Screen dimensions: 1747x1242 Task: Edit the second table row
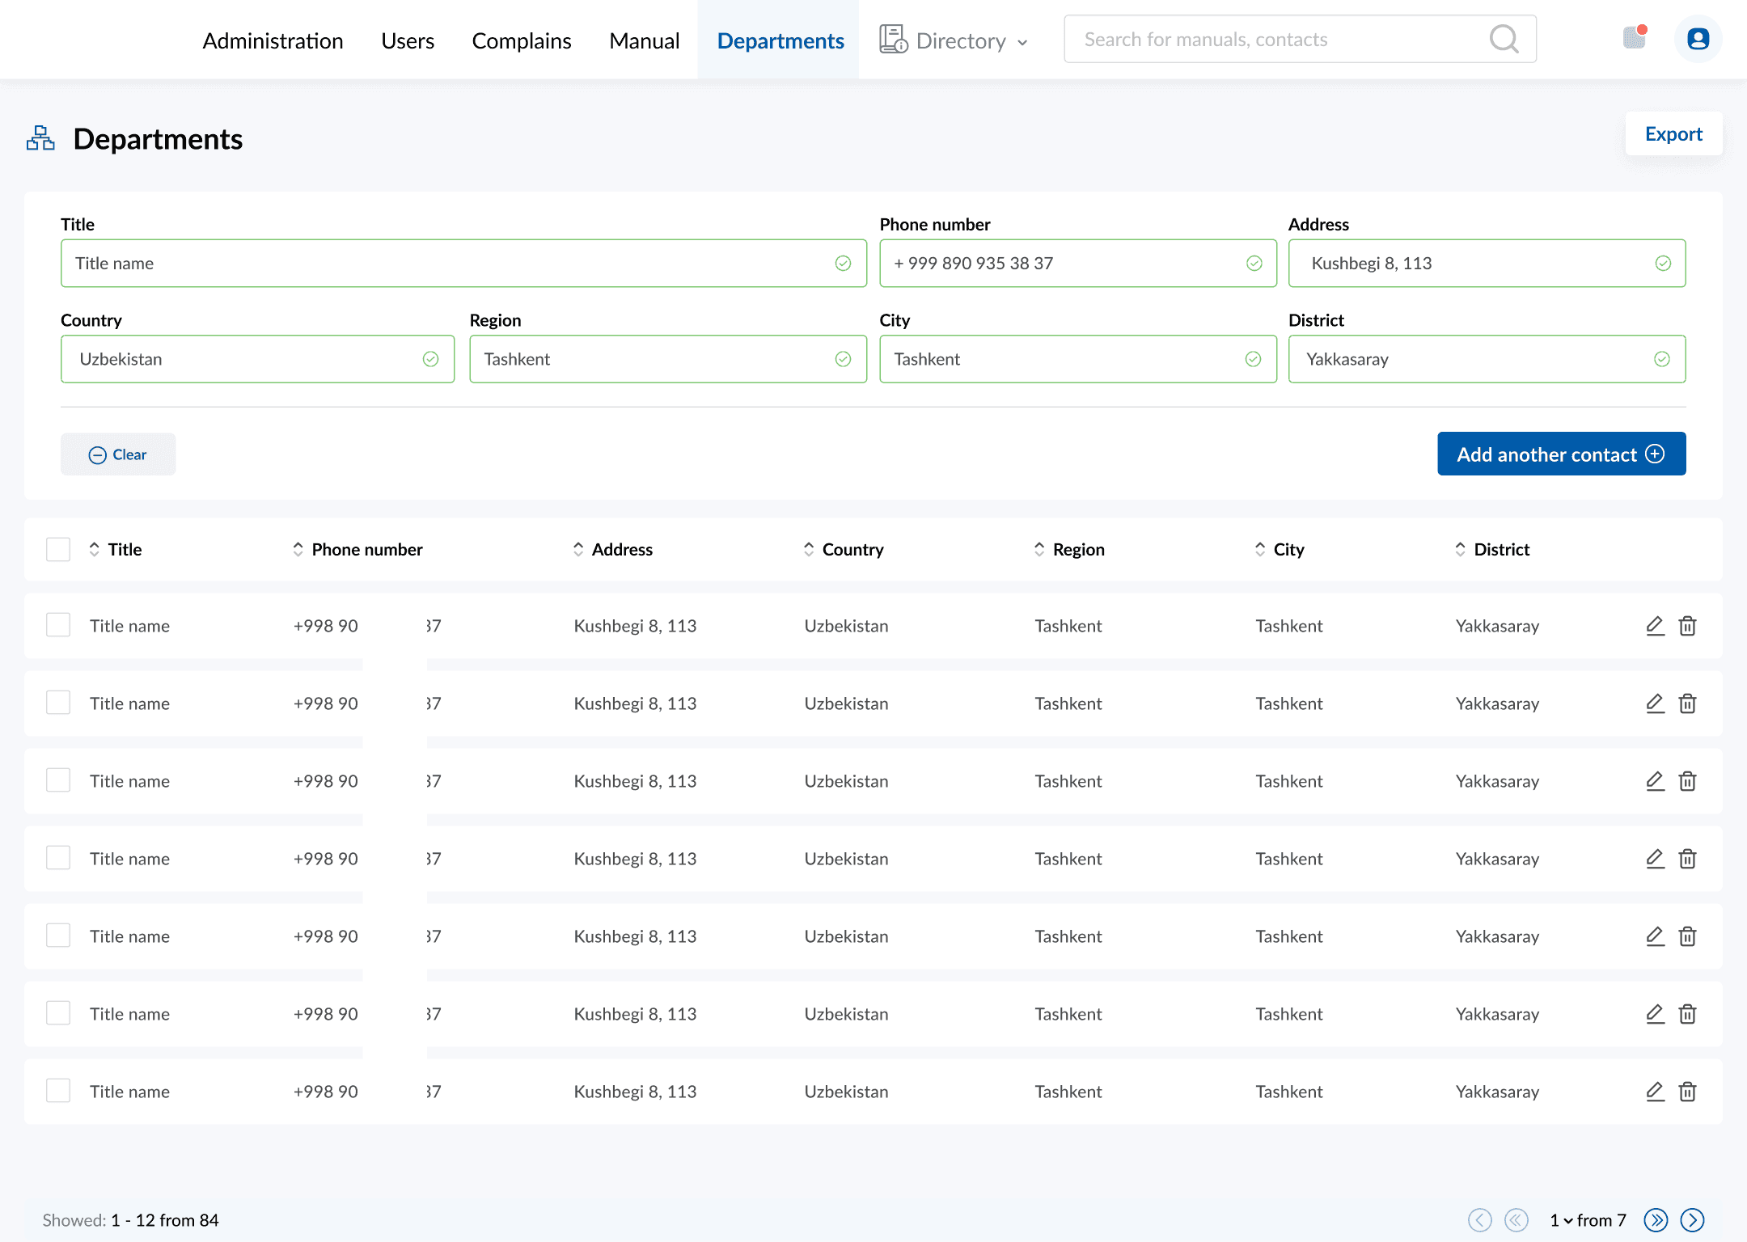pos(1655,703)
